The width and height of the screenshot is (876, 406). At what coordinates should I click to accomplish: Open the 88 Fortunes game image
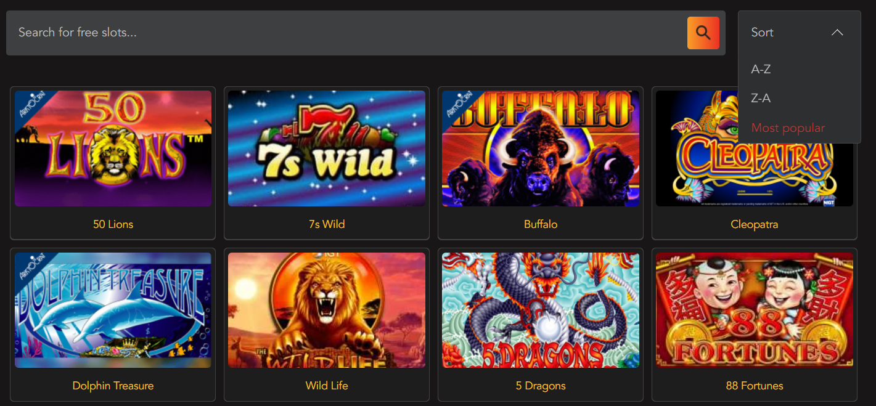(755, 310)
